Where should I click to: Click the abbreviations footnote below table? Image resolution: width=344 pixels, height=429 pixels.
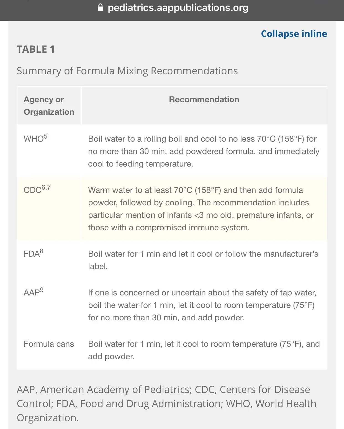166,404
